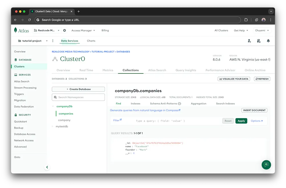The height and width of the screenshot is (188, 286).
Task: Invite a user with the person-plus icon
Action: (x=249, y=41)
